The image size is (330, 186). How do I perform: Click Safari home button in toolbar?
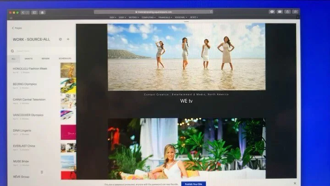(42, 13)
